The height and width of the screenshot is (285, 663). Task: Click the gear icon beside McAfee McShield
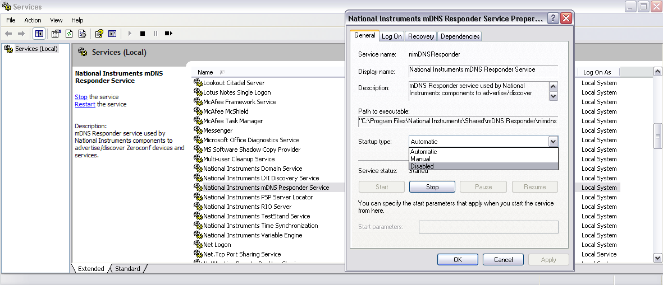coord(198,111)
